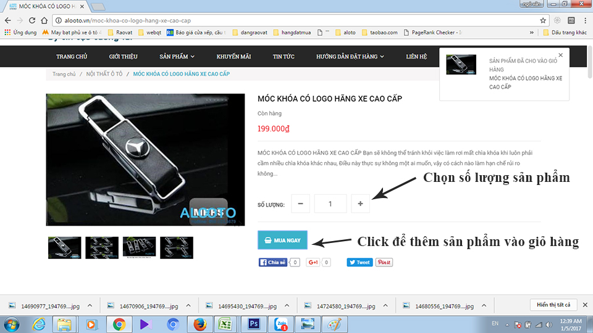Expand HƯỚNG DẪN ĐẶT HÀNG dropdown menu
The image size is (593, 333).
pyautogui.click(x=350, y=57)
